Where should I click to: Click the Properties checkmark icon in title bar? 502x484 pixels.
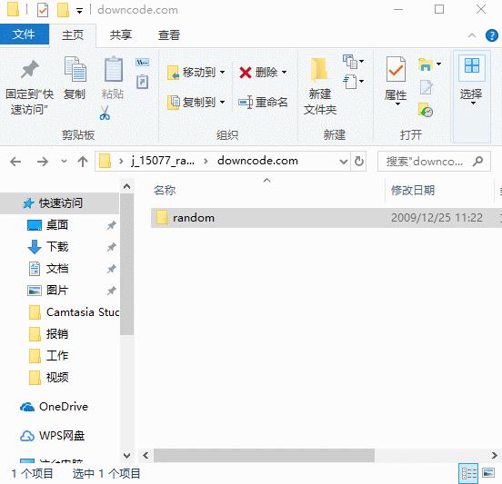pos(43,10)
